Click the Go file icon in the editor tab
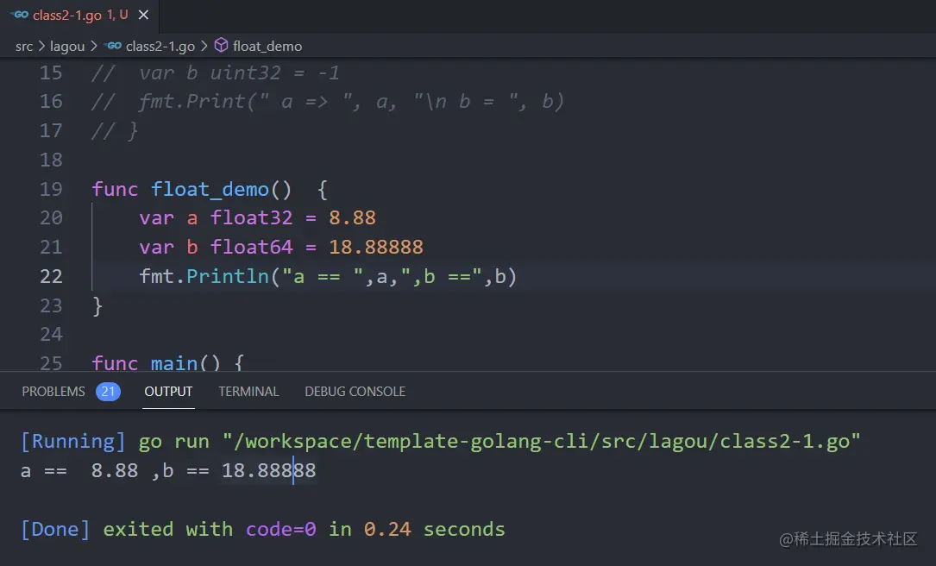 [20, 15]
